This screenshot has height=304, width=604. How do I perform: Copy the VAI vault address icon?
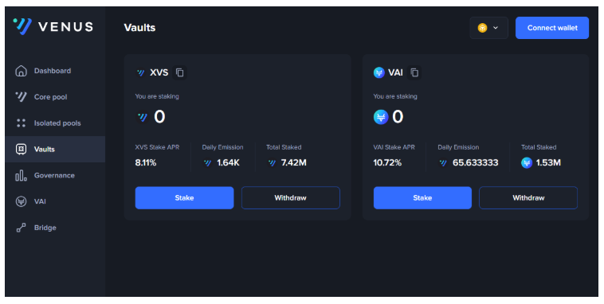414,72
